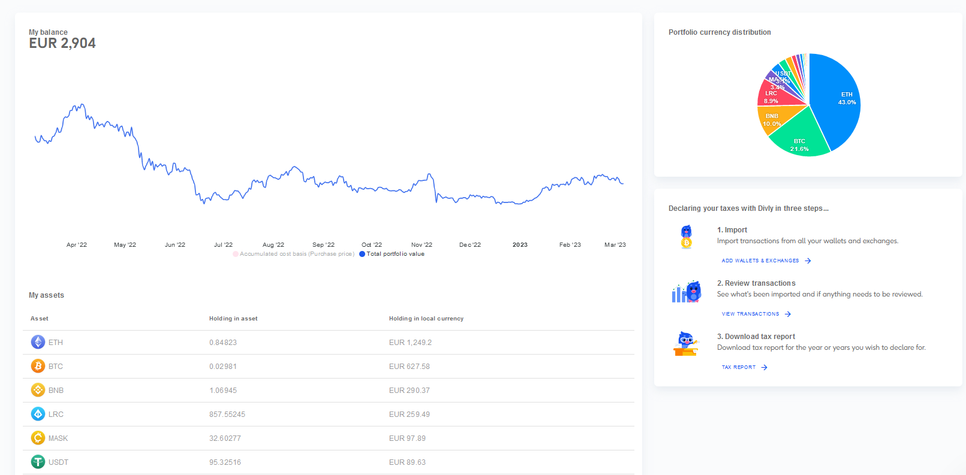
Task: Click the BNB slice in pie chart
Action: [x=774, y=118]
